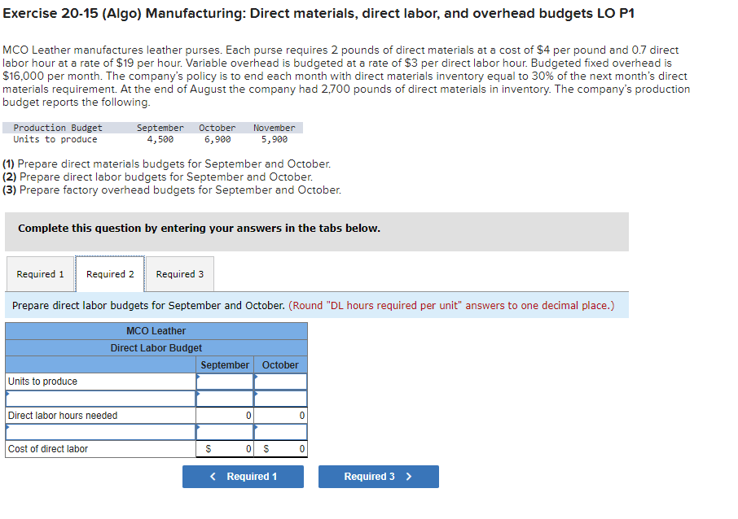
Task: Switch to the Required 1 tab
Action: click(40, 274)
